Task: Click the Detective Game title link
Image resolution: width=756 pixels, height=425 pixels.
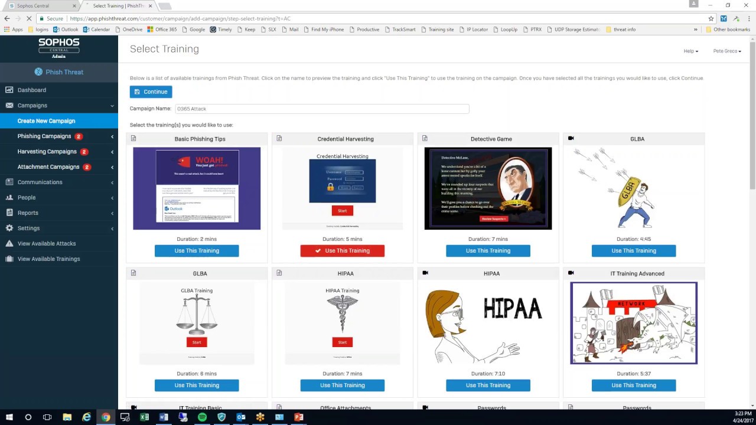Action: [491, 139]
